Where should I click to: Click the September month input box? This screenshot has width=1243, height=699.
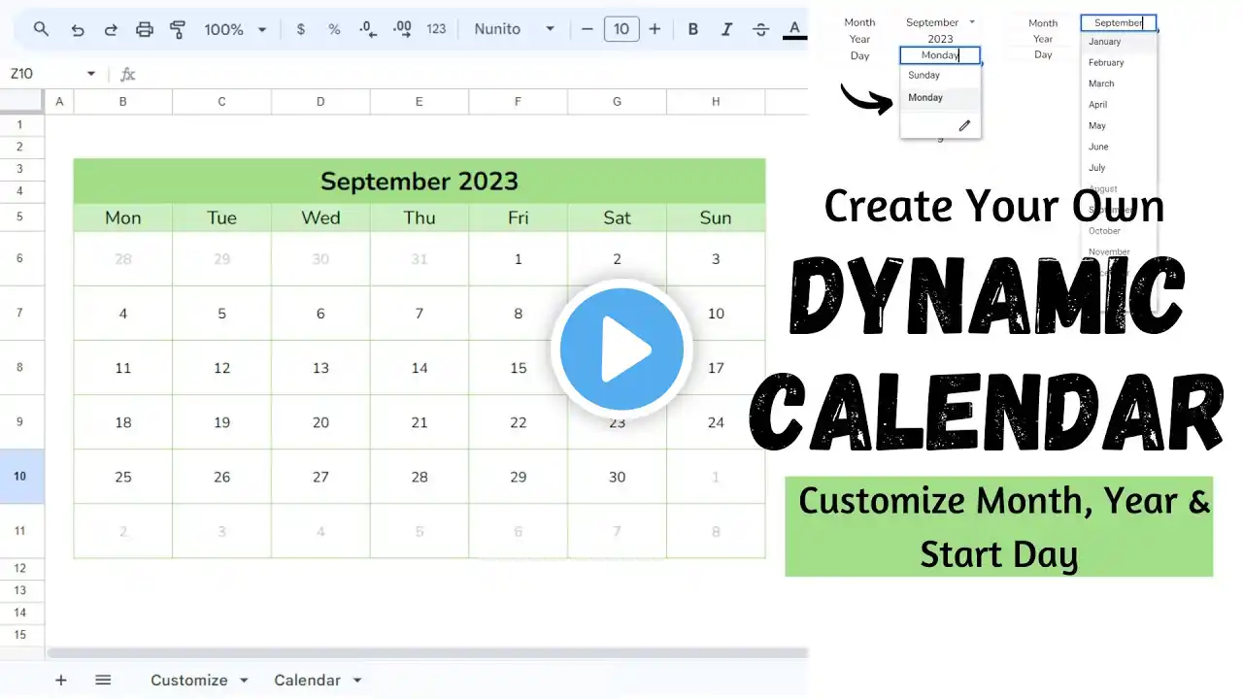coord(1119,22)
